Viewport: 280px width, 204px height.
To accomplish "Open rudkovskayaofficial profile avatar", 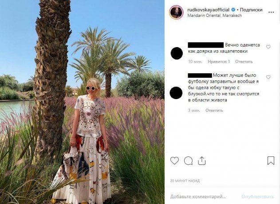I will pos(176,12).
